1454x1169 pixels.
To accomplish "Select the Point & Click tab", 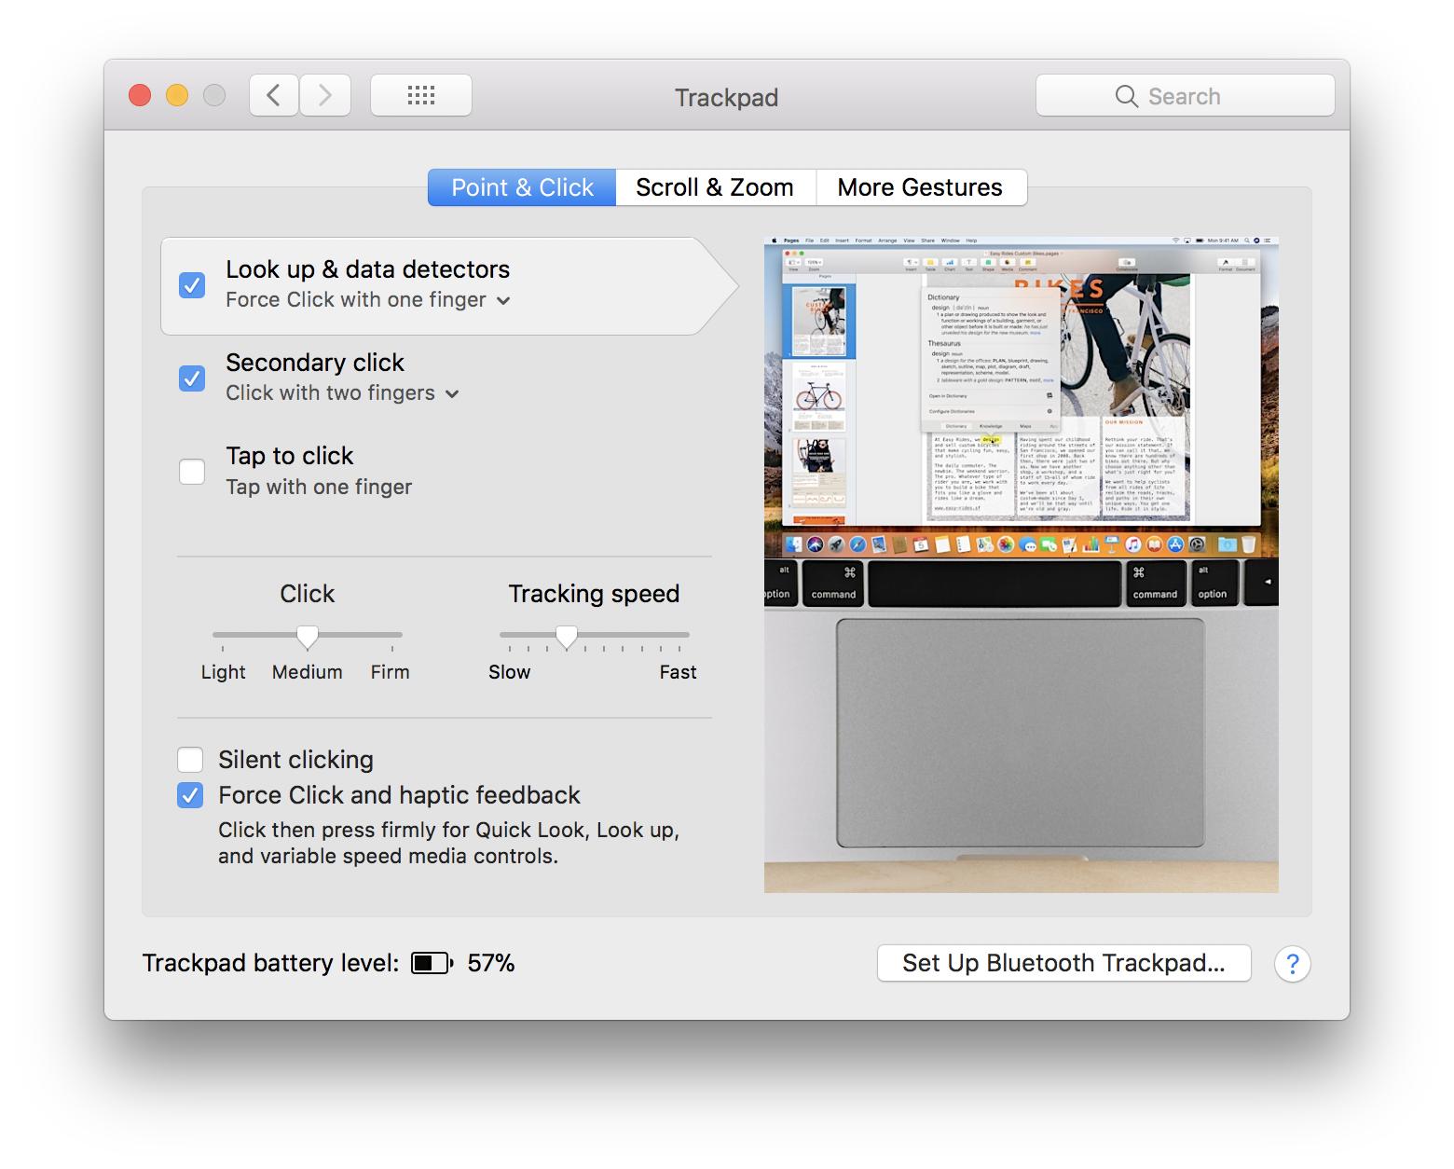I will point(522,187).
